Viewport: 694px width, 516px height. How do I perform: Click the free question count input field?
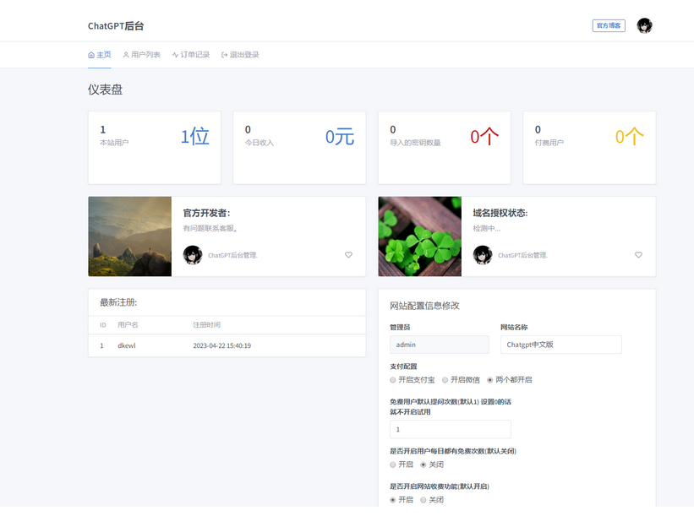coord(451,429)
